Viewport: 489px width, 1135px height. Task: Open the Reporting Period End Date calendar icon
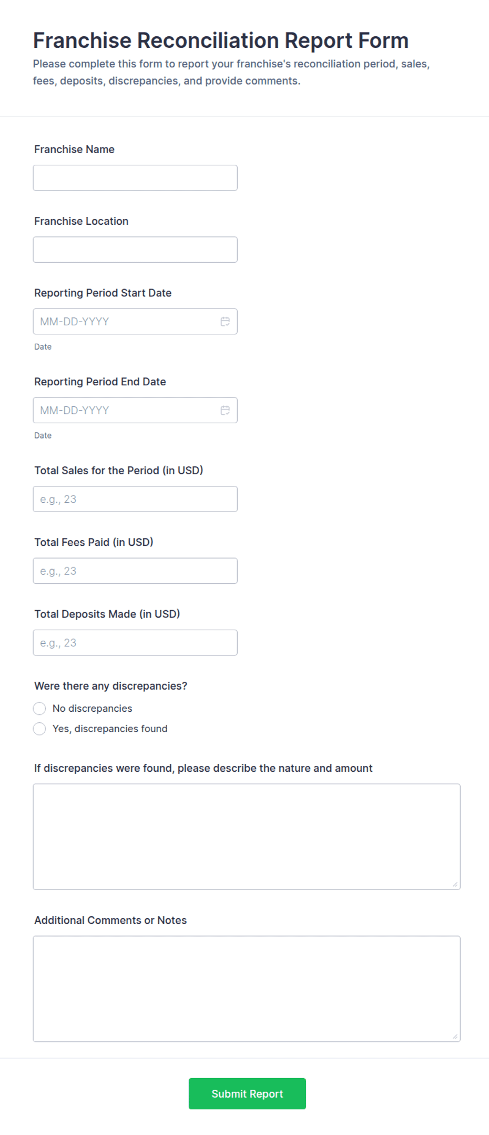point(225,410)
